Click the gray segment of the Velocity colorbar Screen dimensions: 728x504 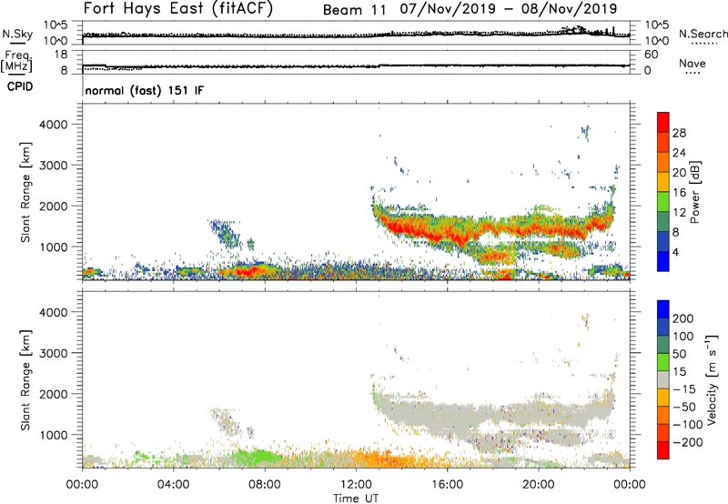[663, 379]
